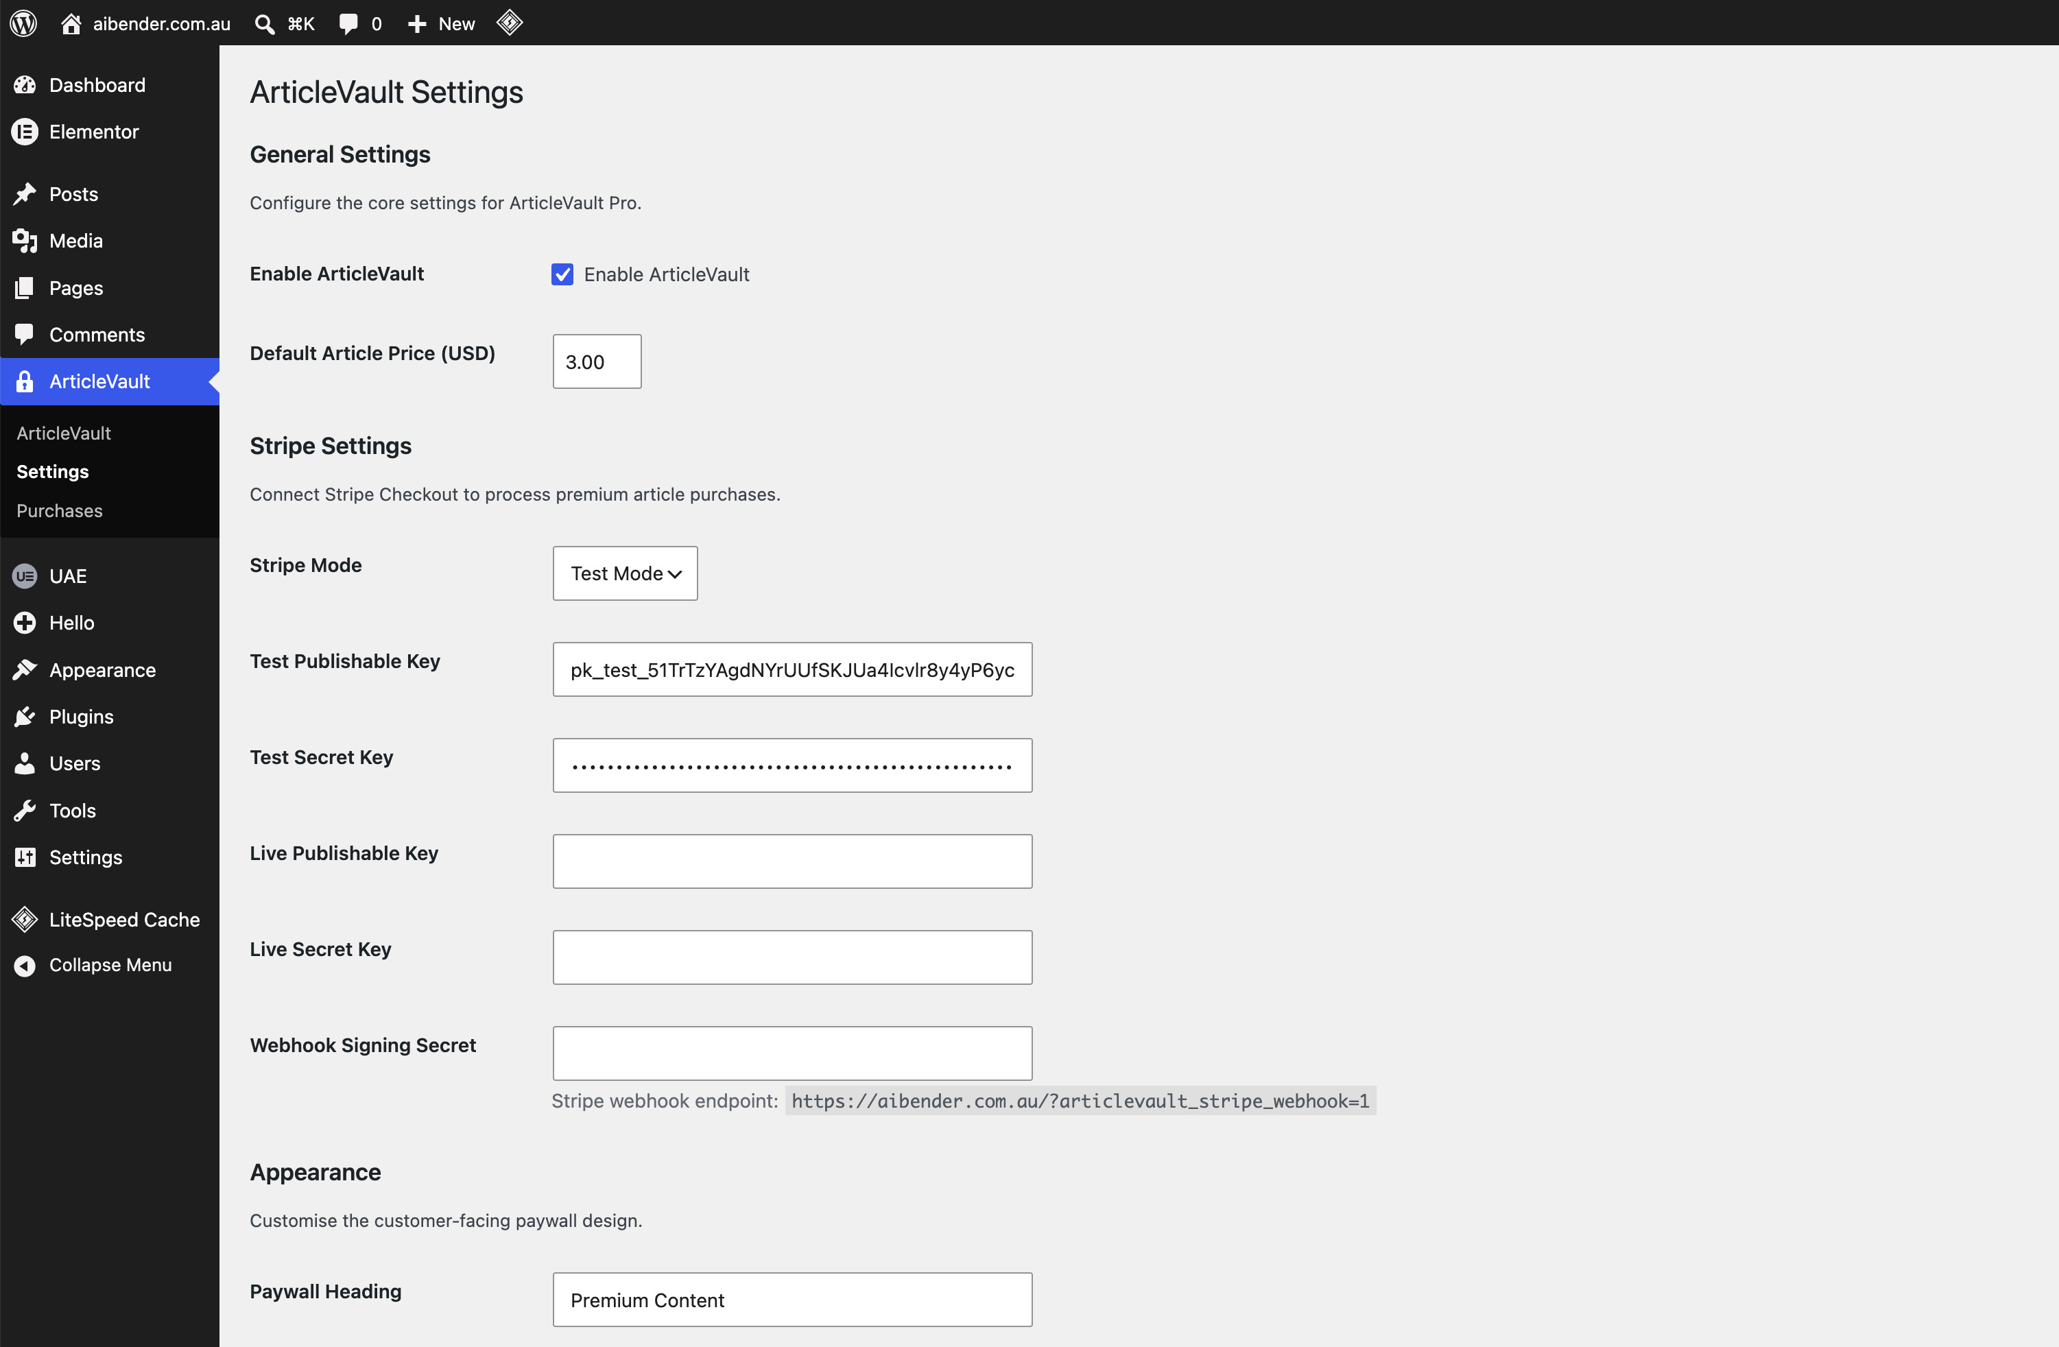Click the LiteSpeed Cache sidebar icon
Image resolution: width=2059 pixels, height=1347 pixels.
(25, 919)
